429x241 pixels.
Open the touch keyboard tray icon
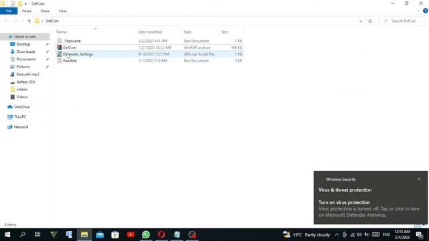click(x=375, y=235)
